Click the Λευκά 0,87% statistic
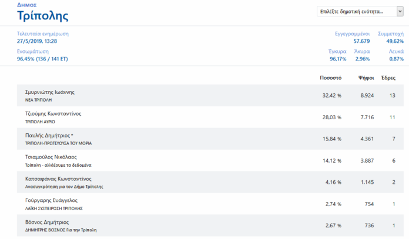The image size is (409, 239). pyautogui.click(x=396, y=59)
